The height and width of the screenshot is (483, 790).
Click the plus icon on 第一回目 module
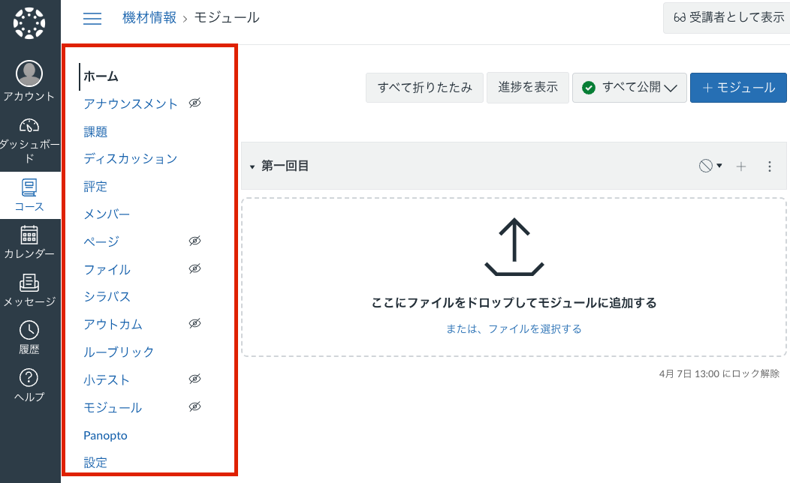point(741,166)
